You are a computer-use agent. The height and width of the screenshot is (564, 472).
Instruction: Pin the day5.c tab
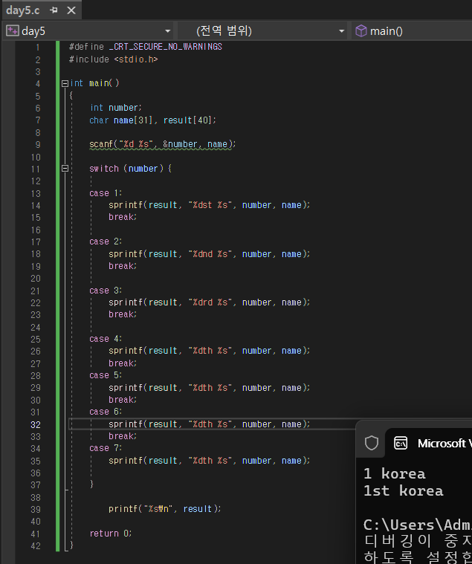54,10
